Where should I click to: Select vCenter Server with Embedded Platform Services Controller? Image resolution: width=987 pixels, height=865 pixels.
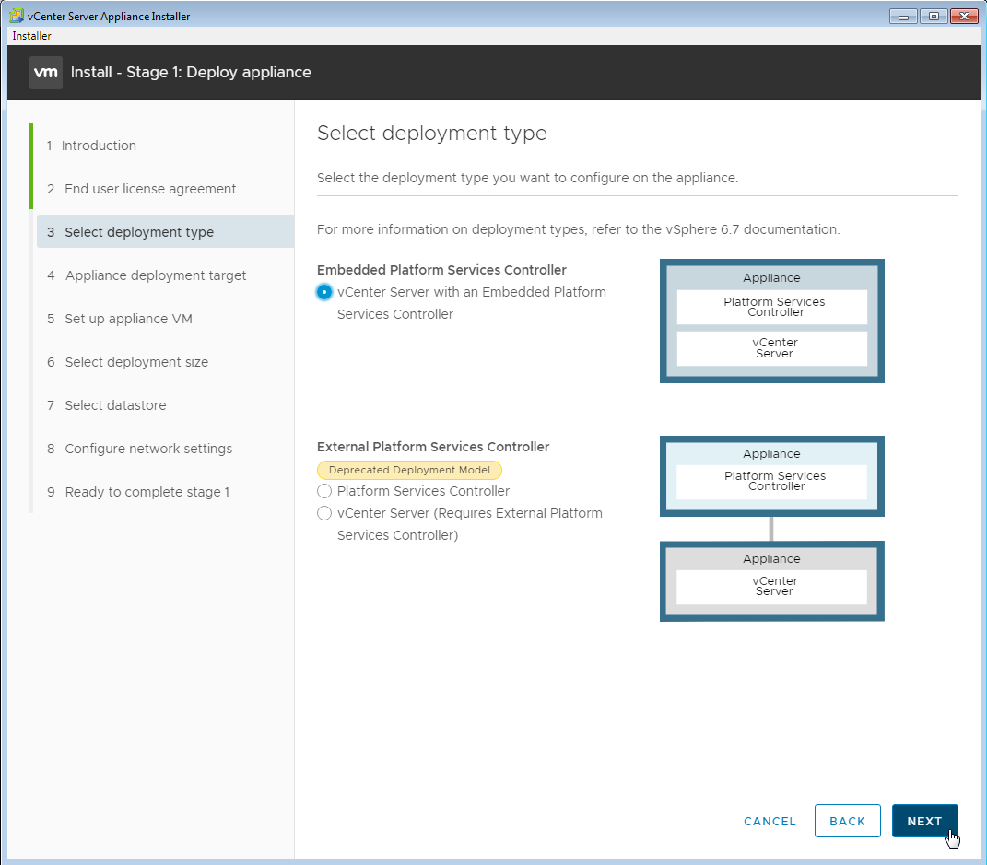point(324,292)
